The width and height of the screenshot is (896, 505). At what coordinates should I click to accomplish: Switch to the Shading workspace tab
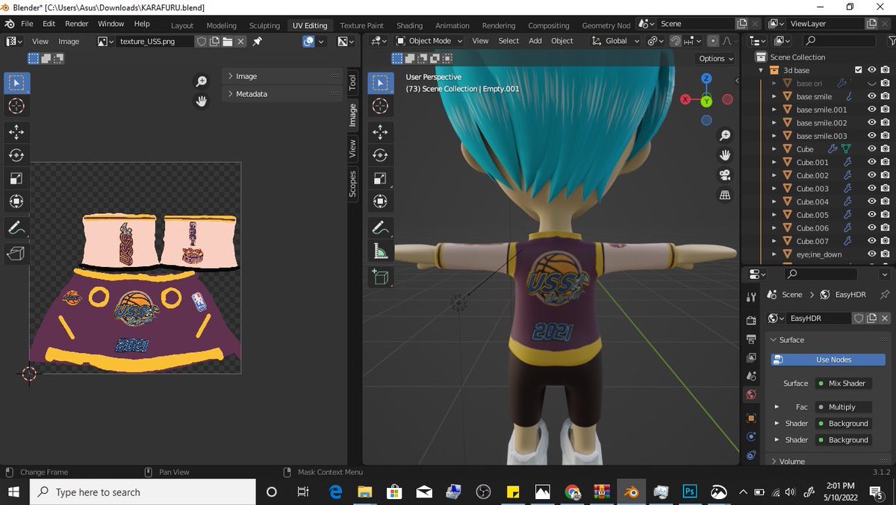coord(409,25)
